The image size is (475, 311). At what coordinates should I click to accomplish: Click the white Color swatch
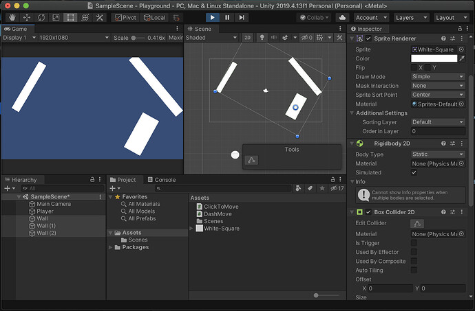pyautogui.click(x=434, y=58)
